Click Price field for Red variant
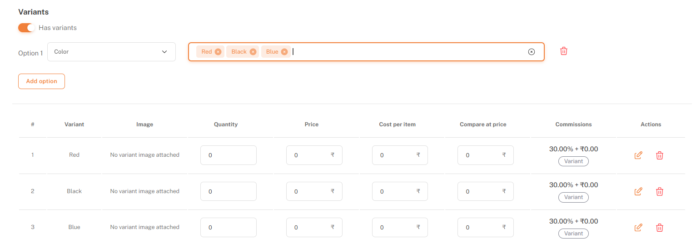Viewport: 696px width, 249px height. click(x=314, y=155)
